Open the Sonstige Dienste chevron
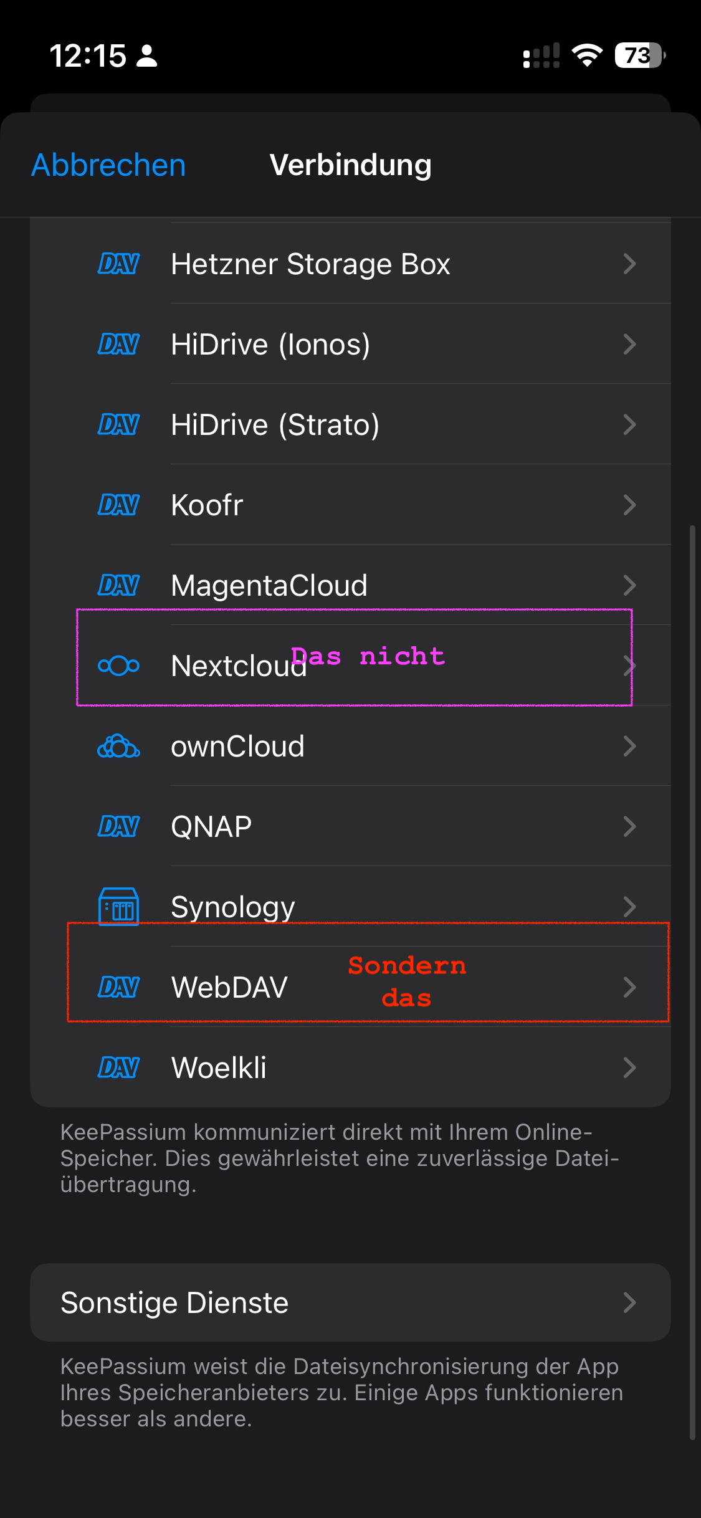 coord(629,1302)
